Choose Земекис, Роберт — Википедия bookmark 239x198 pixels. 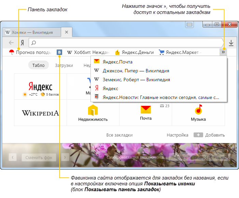159,80
